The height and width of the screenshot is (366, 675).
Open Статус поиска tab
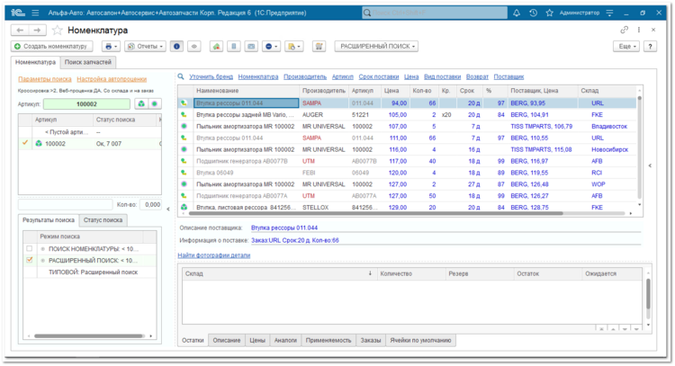[103, 219]
